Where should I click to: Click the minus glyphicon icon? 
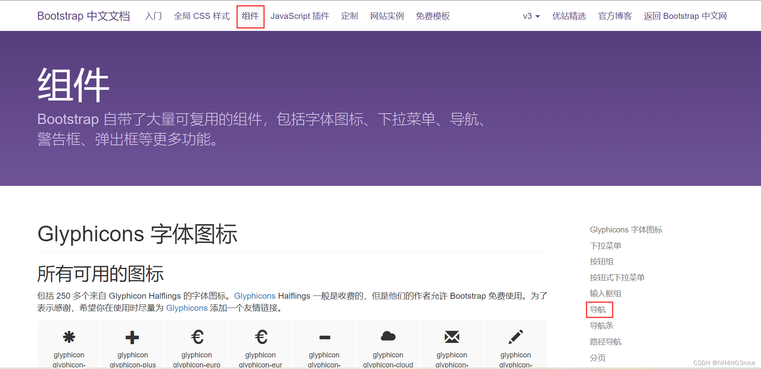coord(324,338)
